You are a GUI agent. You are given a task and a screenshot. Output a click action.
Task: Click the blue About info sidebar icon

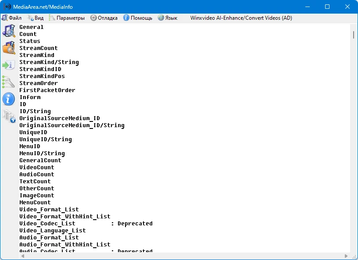coord(9,99)
